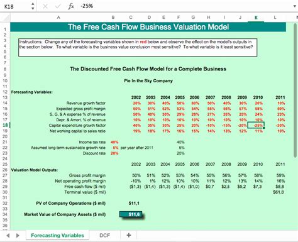Select the 'Pie in the Sky Company' cell

coord(148,81)
